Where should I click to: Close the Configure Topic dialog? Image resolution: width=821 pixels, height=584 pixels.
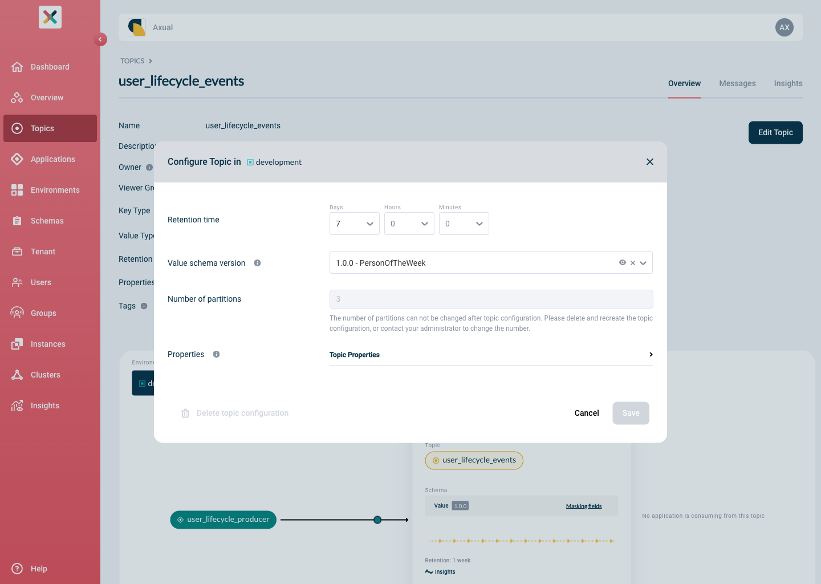pos(650,162)
